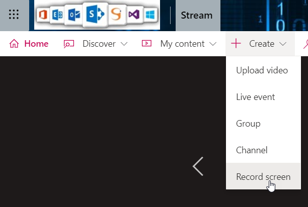The height and width of the screenshot is (207, 308).
Task: Click the Office logo icon in banner
Action: coord(45,15)
